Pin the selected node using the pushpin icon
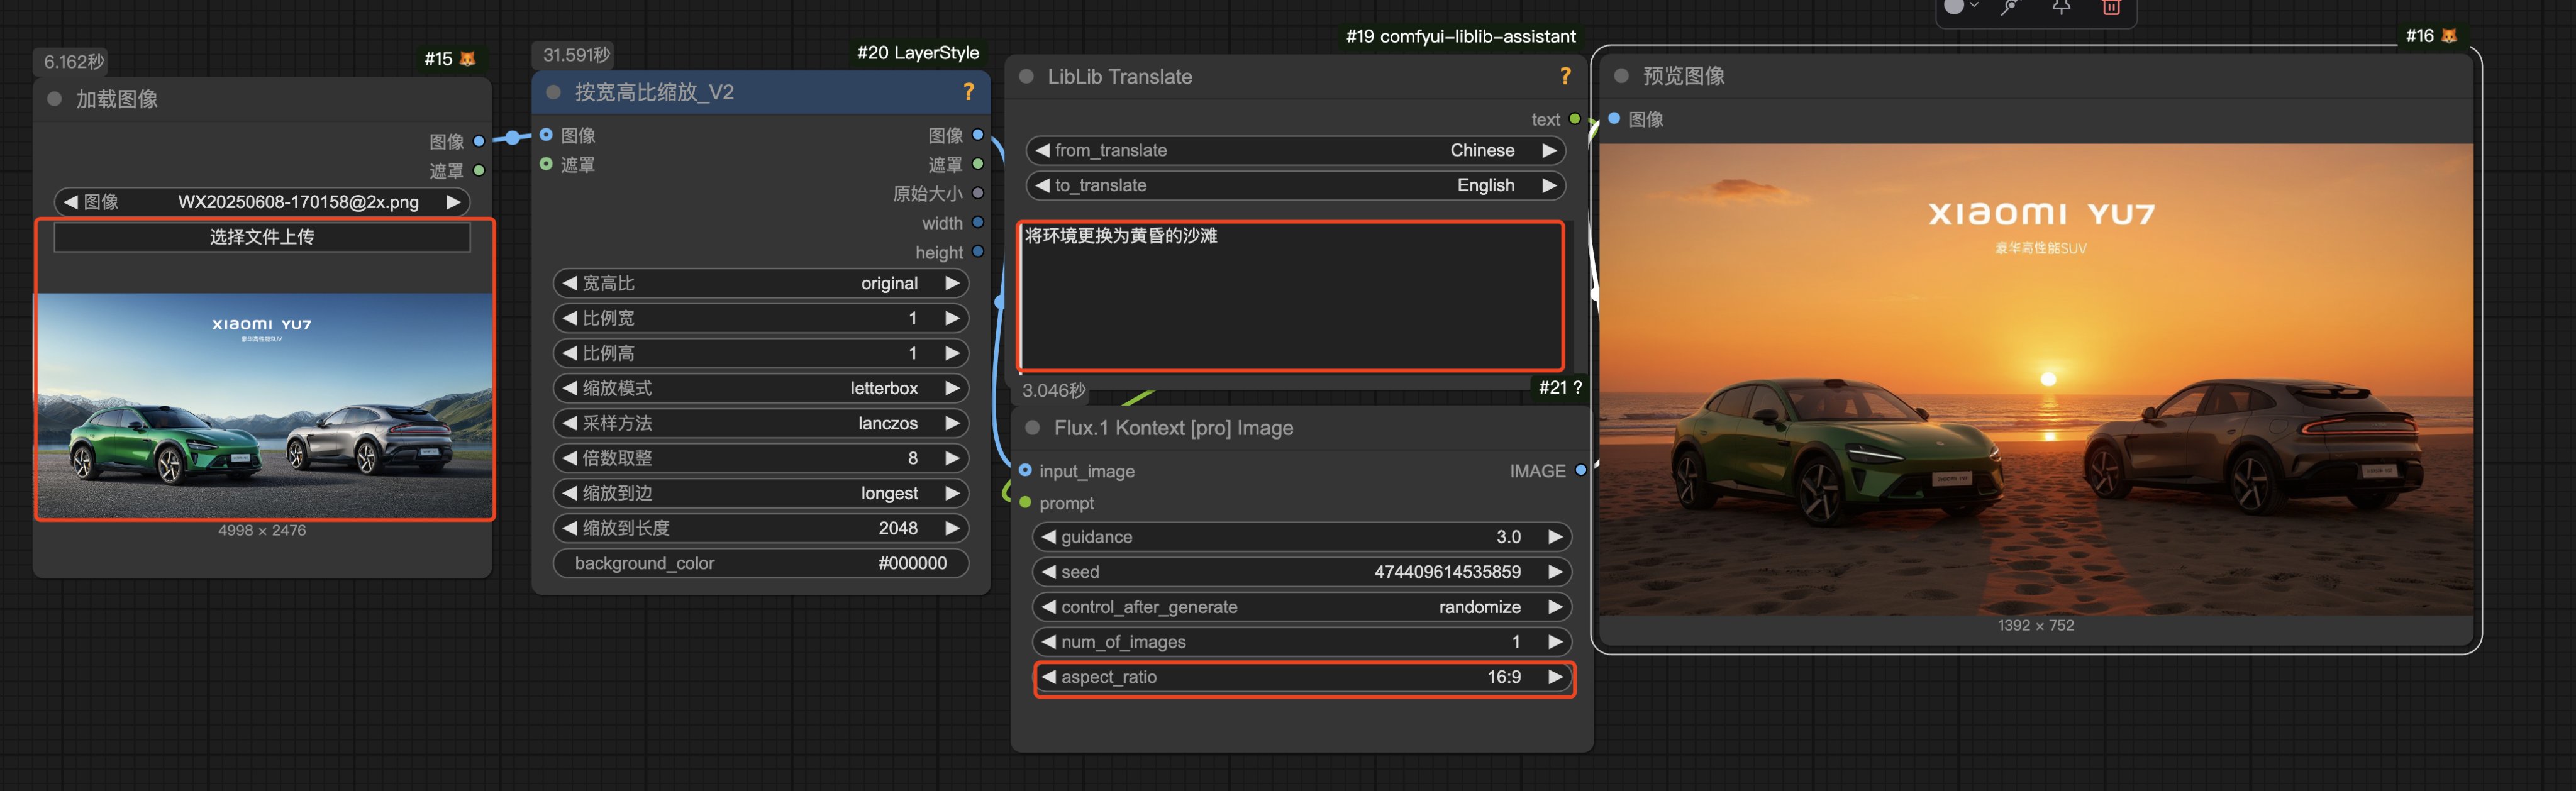Screen dimensions: 2576x791 [x=2061, y=7]
